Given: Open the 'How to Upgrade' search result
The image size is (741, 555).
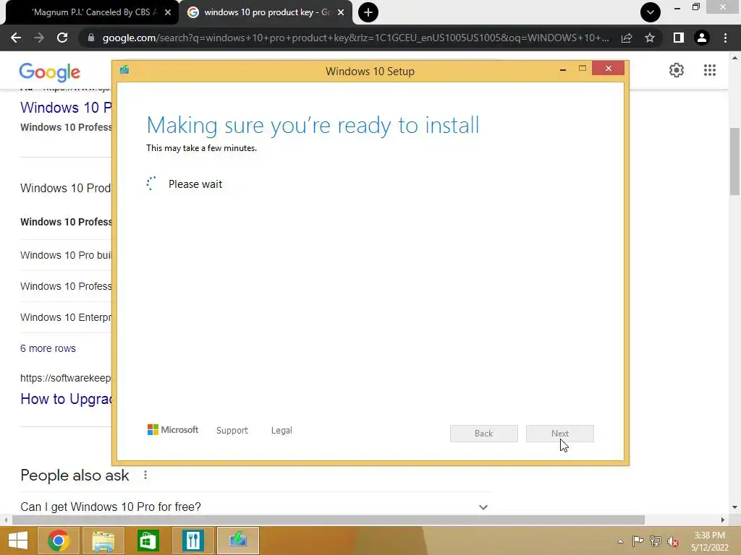Looking at the screenshot, I should point(66,399).
